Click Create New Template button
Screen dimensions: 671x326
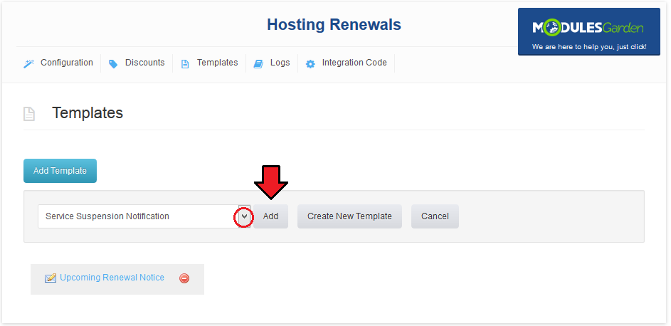pos(349,216)
